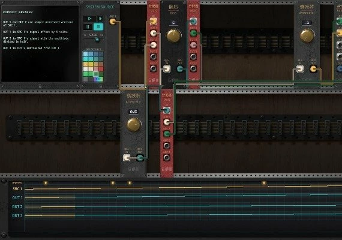Click green OUT 1 jack on right top Mult
Image resolution: width=342 pixels, height=240 pixels.
[x=193, y=33]
